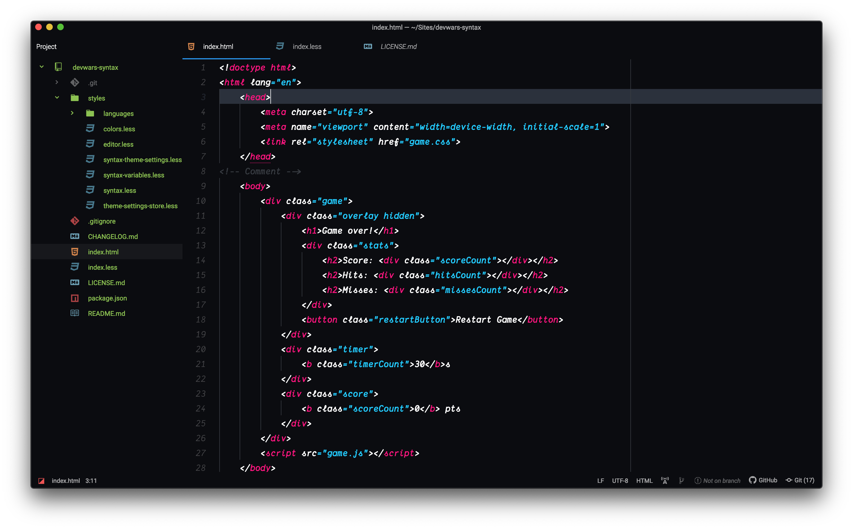Click the Comment text on line 8
Image resolution: width=853 pixels, height=529 pixels.
[x=262, y=171]
